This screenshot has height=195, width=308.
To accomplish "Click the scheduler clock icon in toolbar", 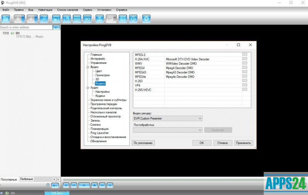I will click(x=133, y=18).
